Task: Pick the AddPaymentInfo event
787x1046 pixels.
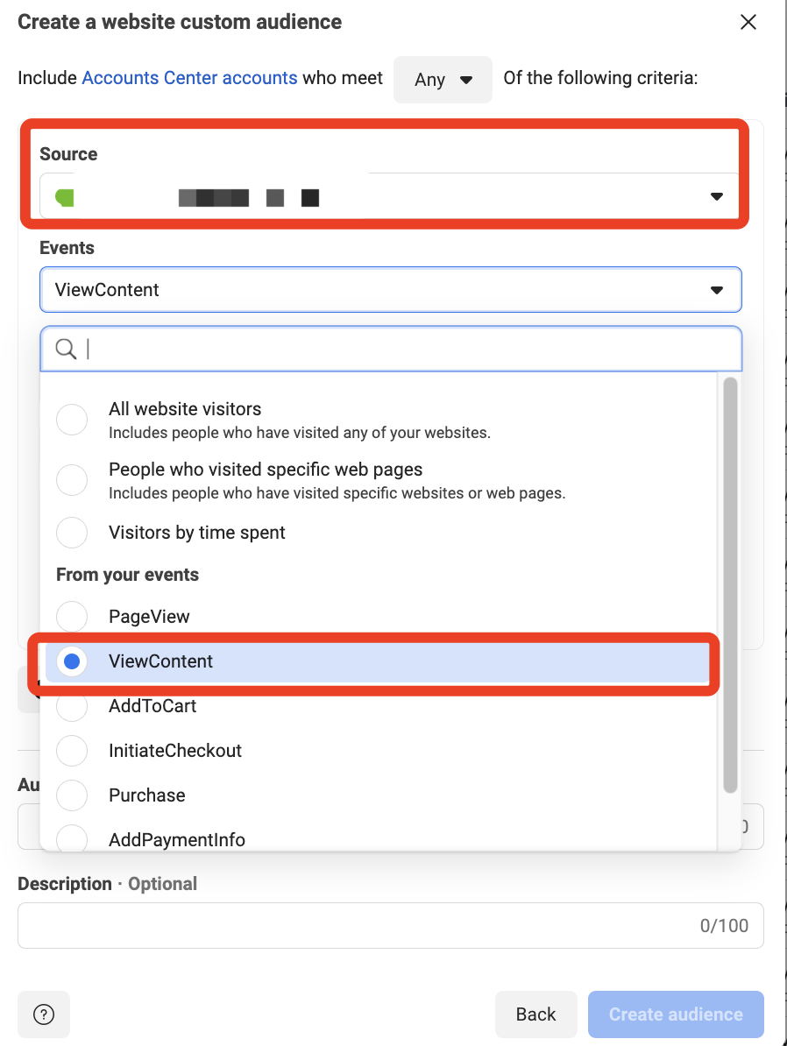Action: [72, 838]
